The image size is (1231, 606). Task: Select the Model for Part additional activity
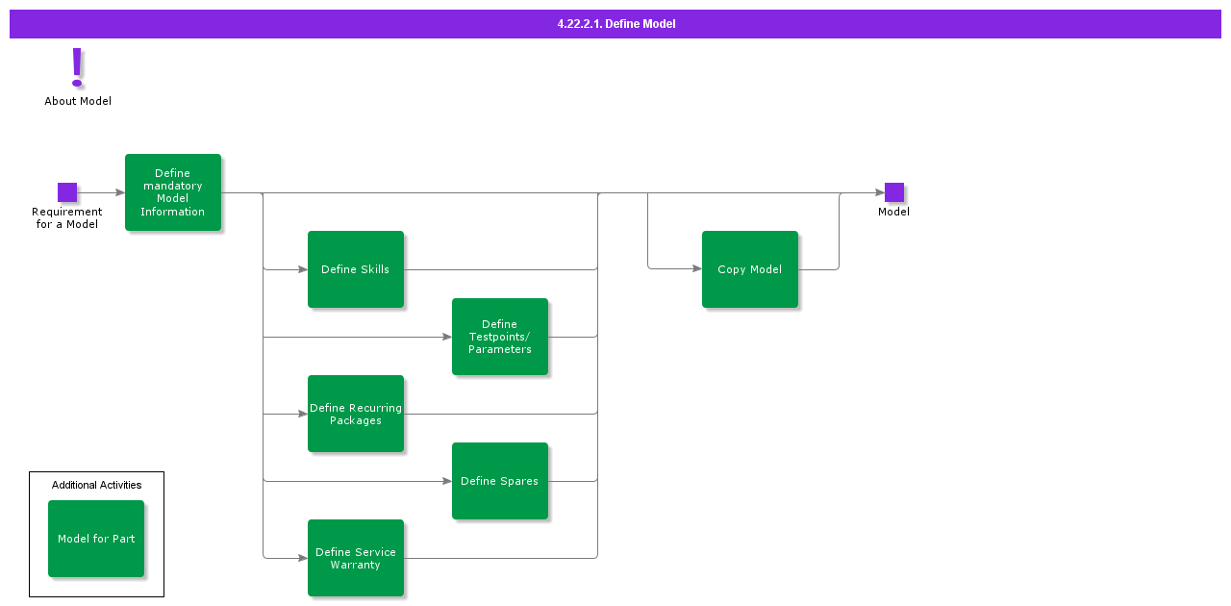coord(96,539)
